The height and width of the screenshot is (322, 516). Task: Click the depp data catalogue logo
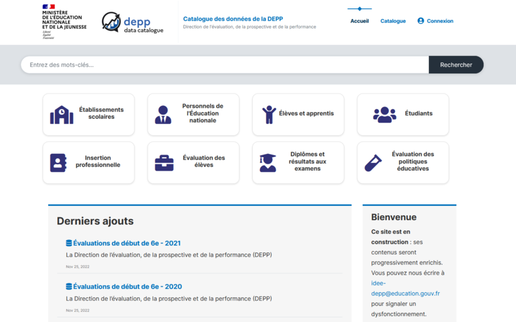(133, 22)
